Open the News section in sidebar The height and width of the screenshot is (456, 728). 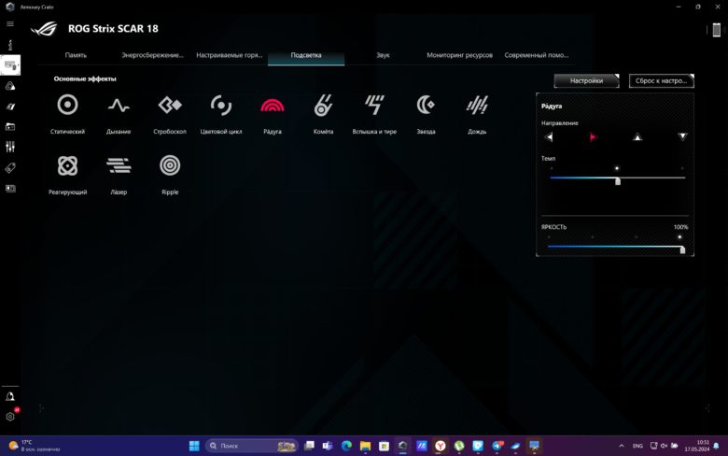tap(10, 188)
